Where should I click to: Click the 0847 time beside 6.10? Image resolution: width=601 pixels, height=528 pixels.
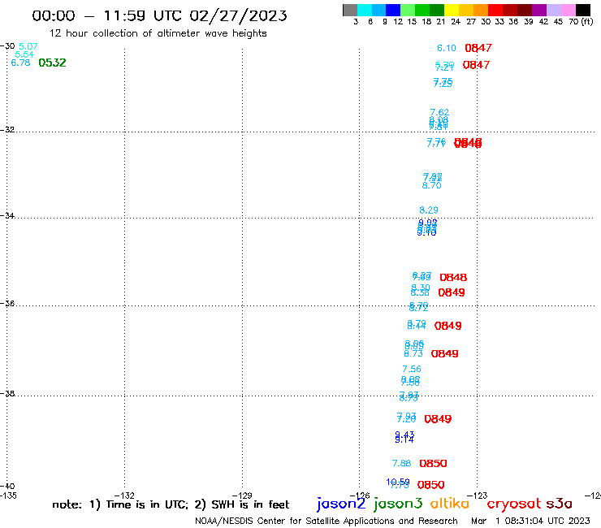[478, 48]
